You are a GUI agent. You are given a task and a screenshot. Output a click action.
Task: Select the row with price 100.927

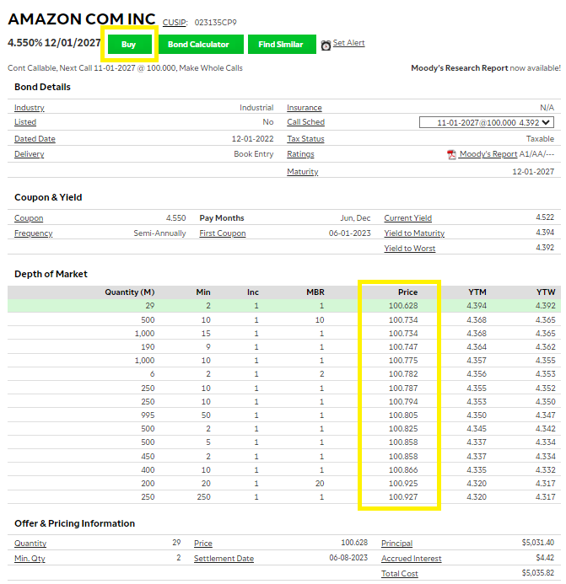[284, 497]
